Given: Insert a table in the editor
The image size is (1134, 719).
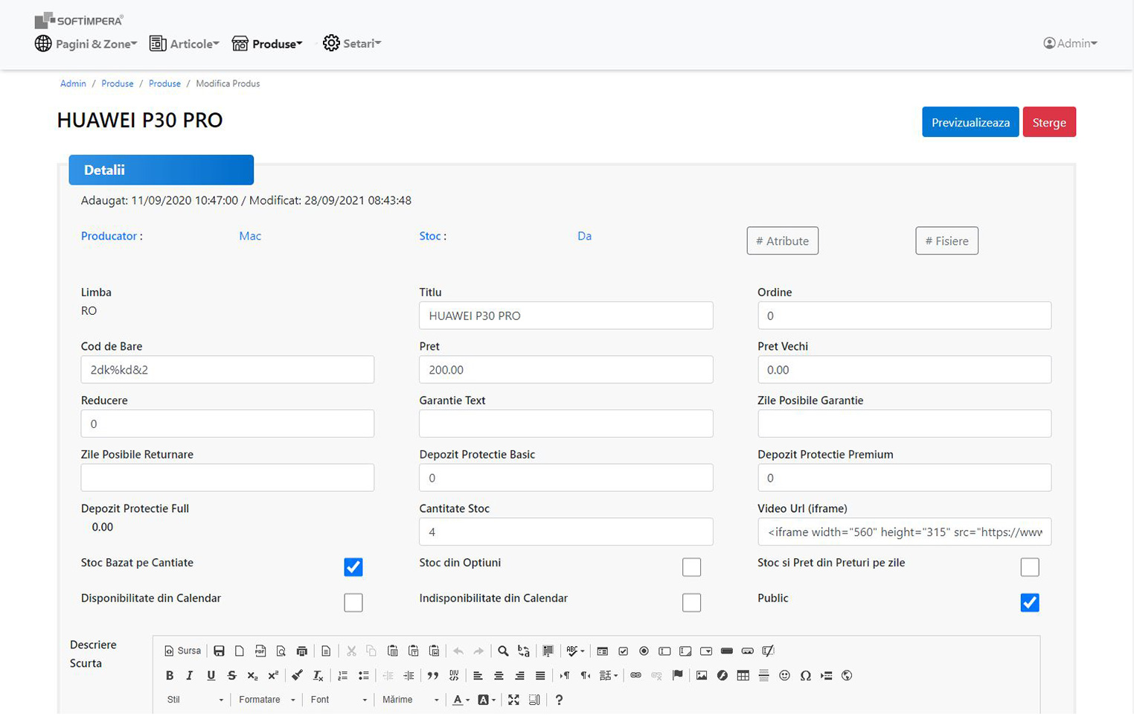Looking at the screenshot, I should pos(743,676).
